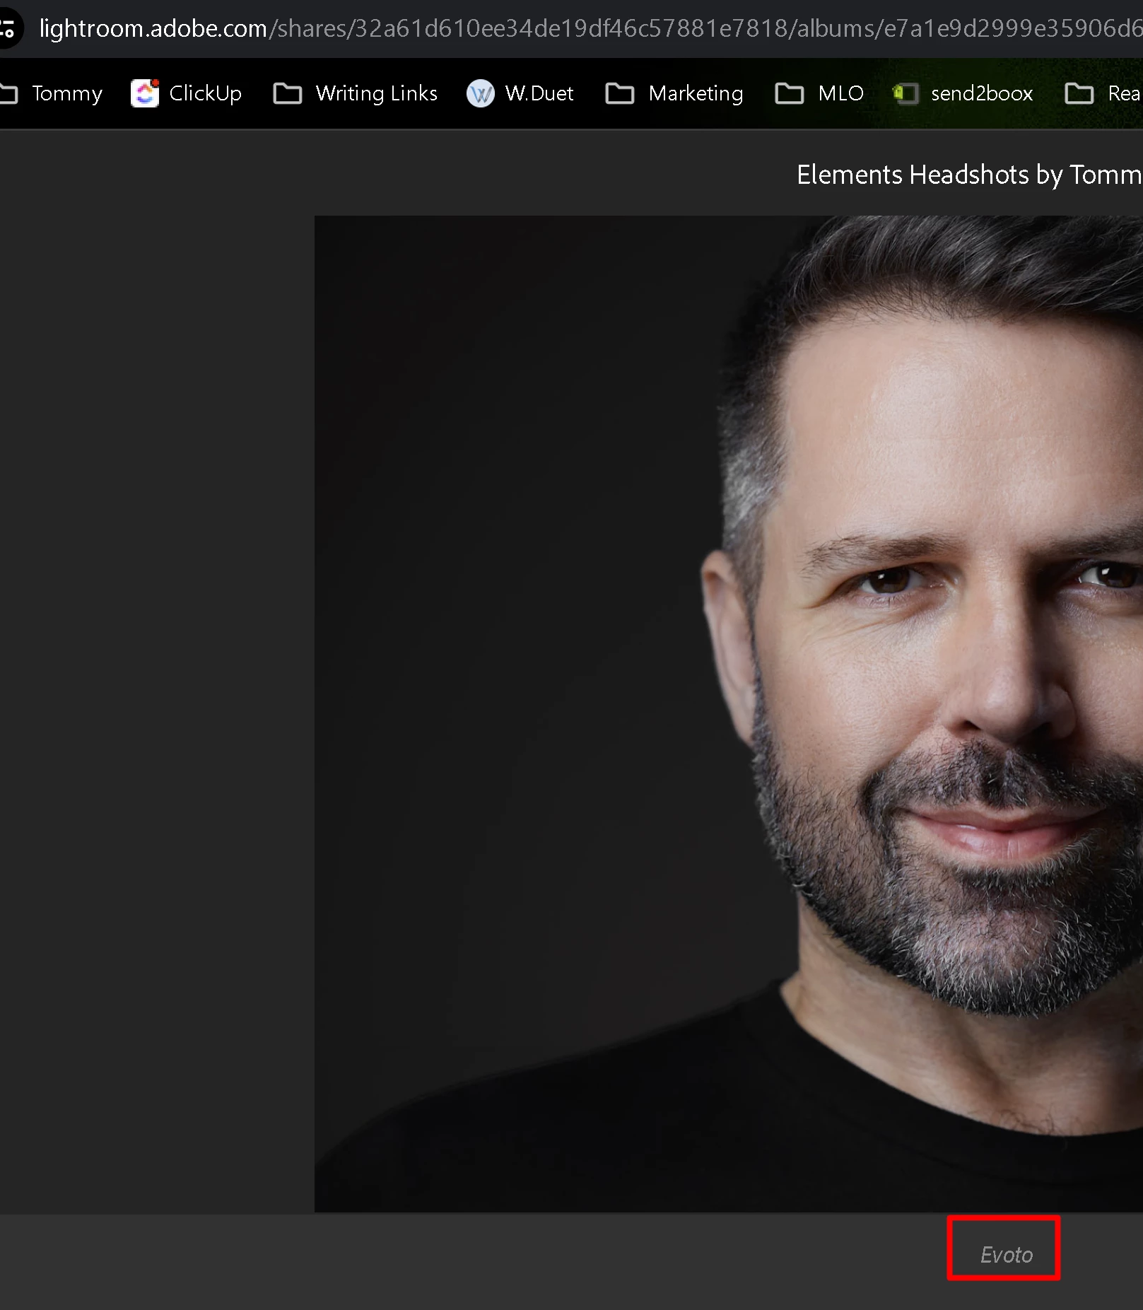
Task: Open the W.Duet bookmark
Action: coord(520,93)
